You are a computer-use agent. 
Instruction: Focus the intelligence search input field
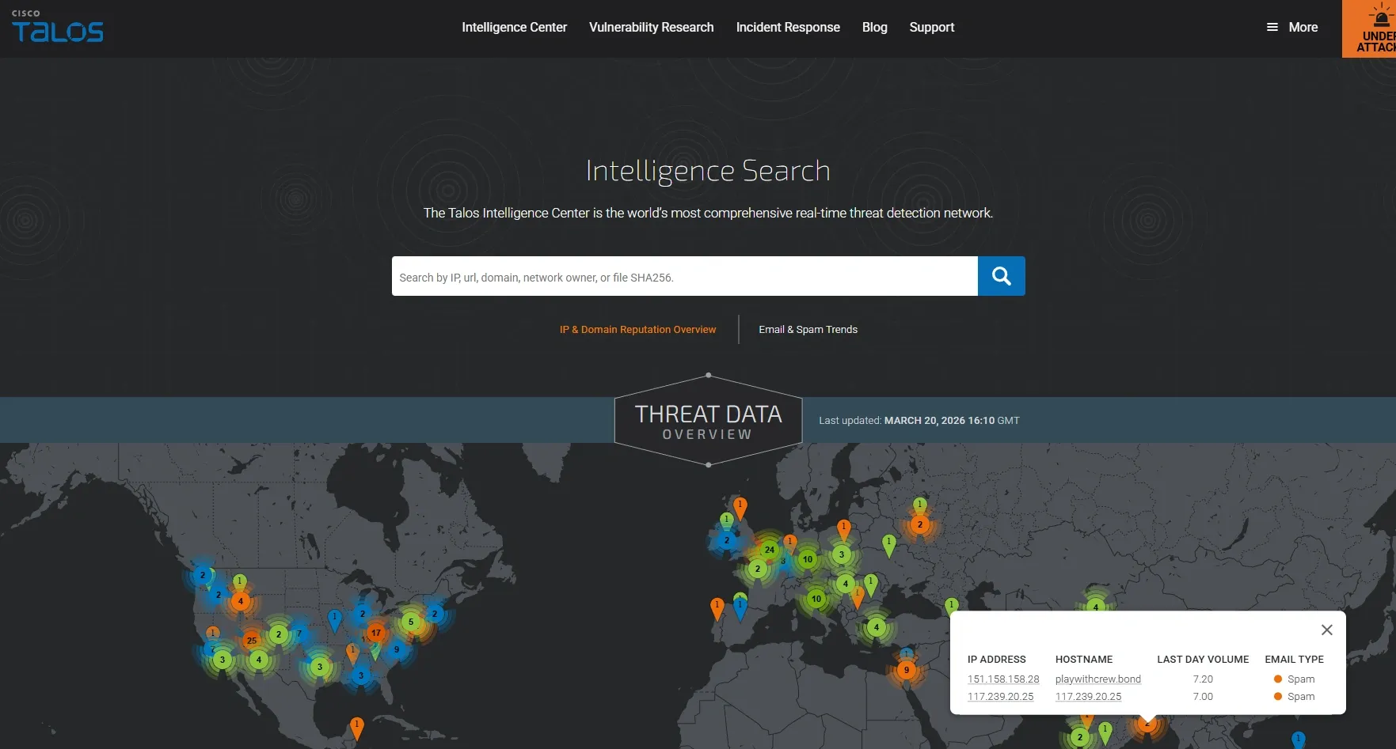(x=684, y=277)
